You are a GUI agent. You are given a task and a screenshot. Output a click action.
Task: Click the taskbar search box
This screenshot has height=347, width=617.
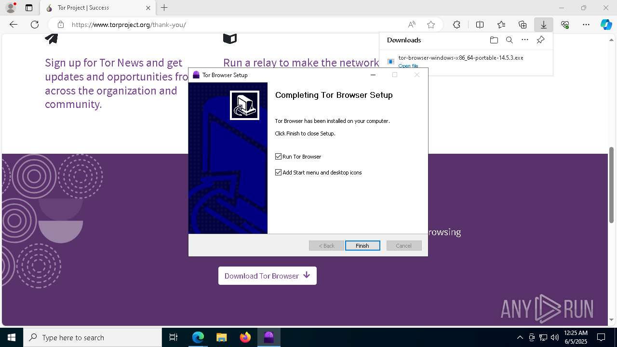93,337
